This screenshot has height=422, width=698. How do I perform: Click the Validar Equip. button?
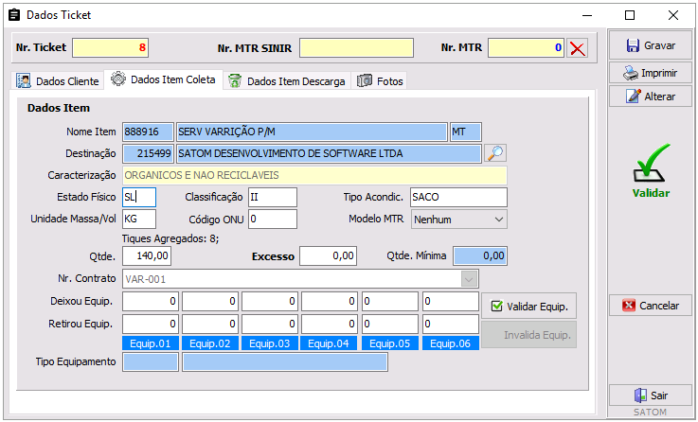tap(529, 306)
